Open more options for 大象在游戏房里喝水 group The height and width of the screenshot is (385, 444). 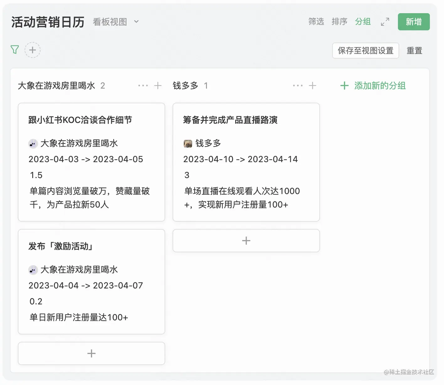(x=143, y=85)
